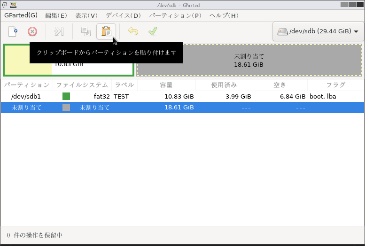Click the 6.84 GiB free cell
The width and height of the screenshot is (365, 246).
(x=293, y=96)
